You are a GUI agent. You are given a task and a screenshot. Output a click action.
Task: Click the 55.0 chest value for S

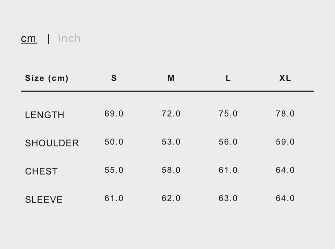point(114,170)
